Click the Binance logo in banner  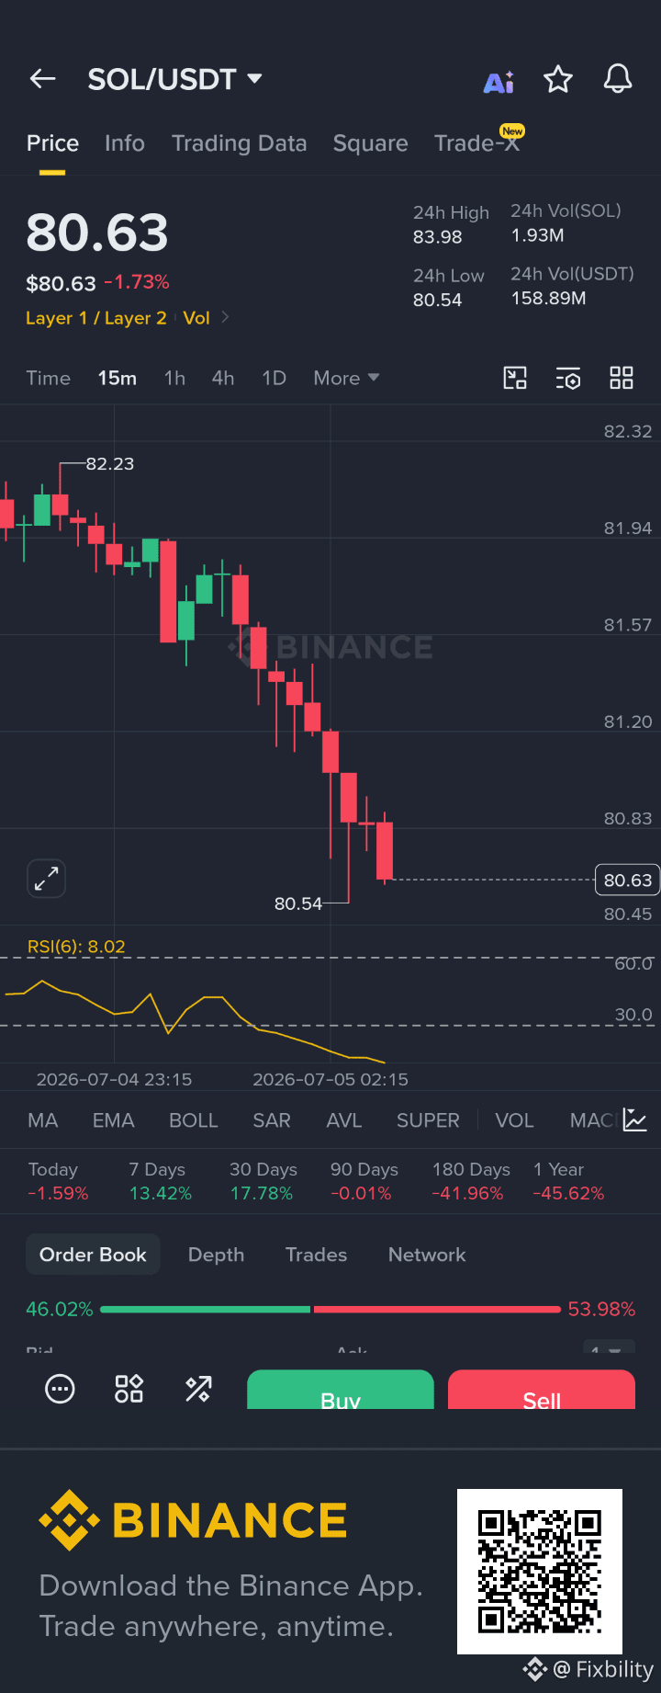coord(193,1520)
